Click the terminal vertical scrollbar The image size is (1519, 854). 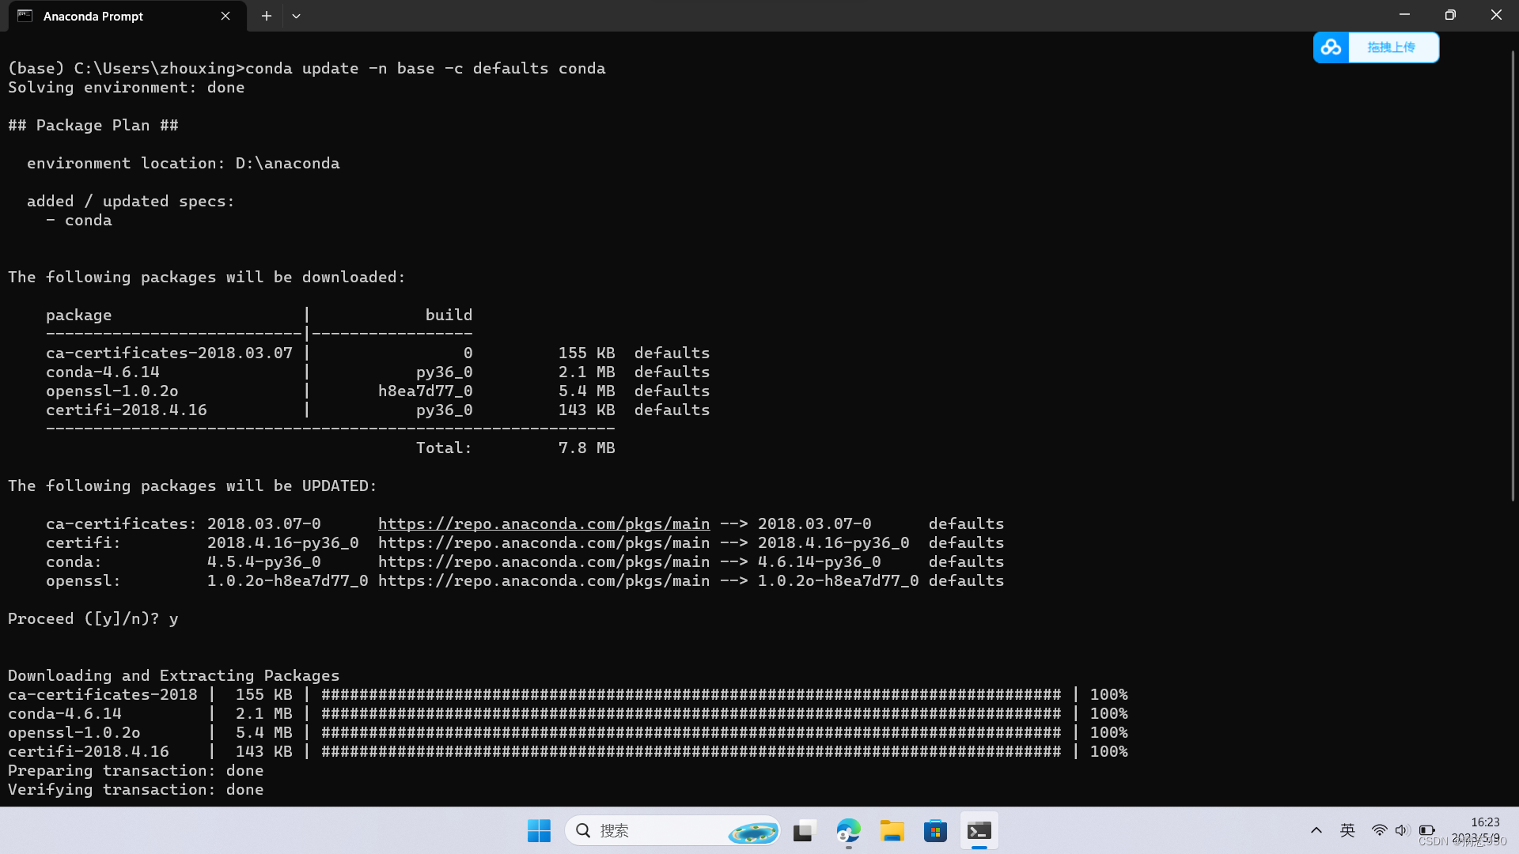pos(1512,277)
